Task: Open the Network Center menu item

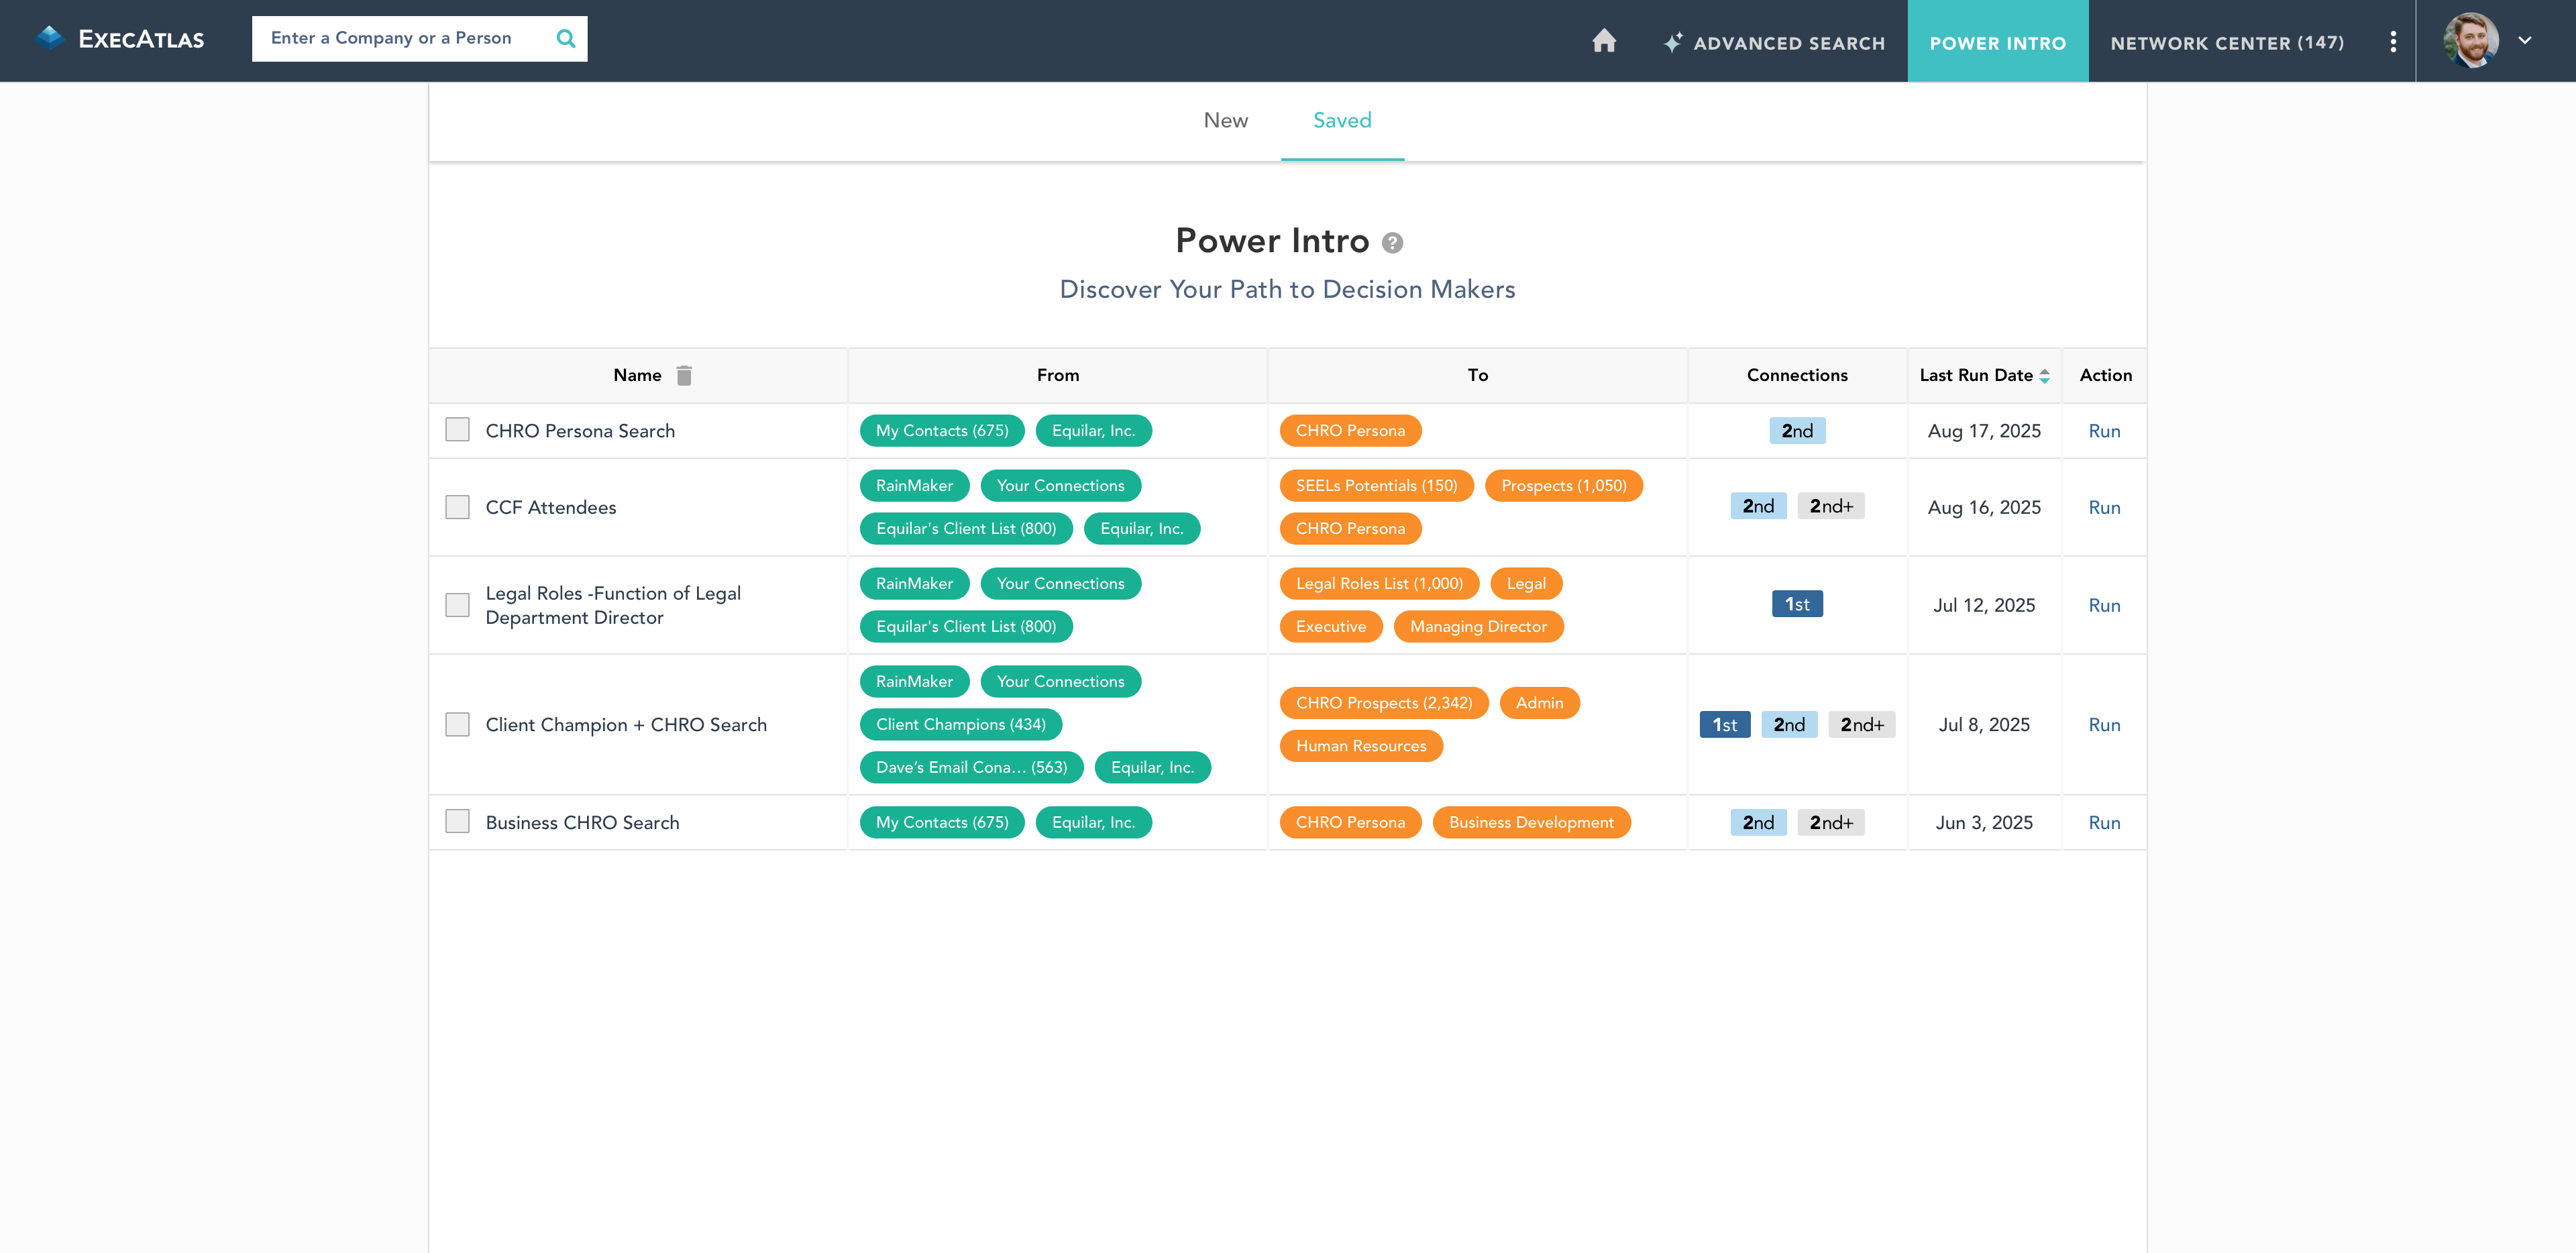Action: pos(2227,43)
